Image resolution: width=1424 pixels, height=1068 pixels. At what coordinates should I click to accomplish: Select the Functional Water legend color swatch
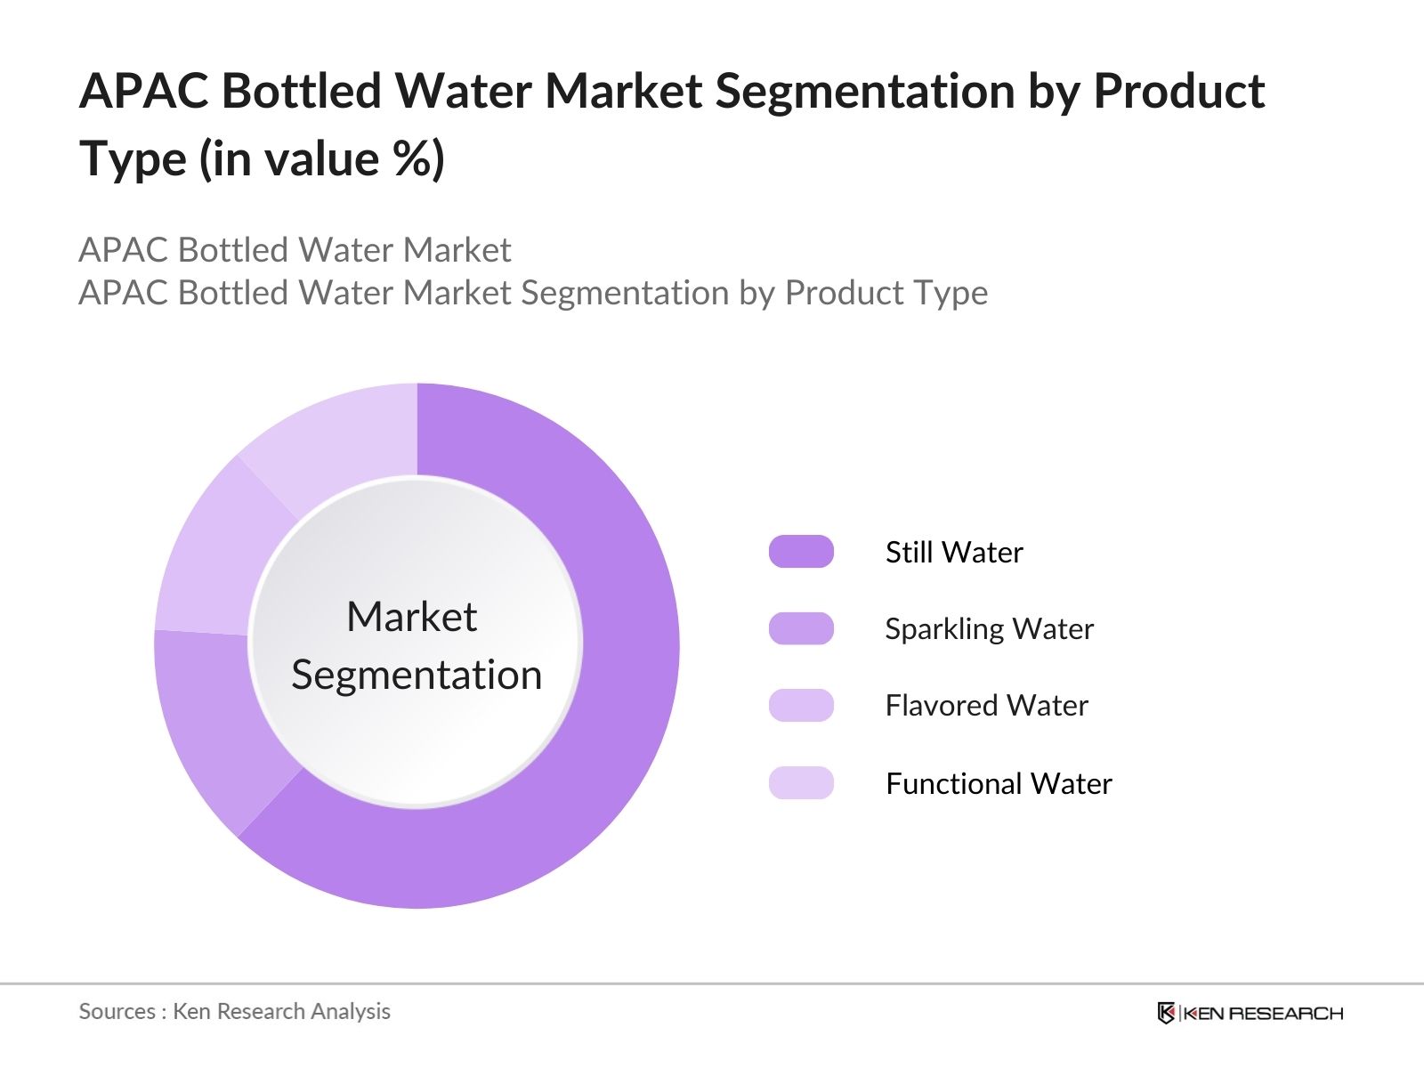click(801, 783)
